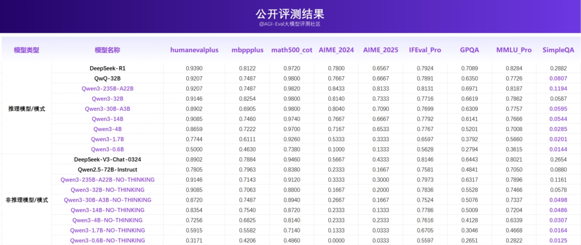Select the humanevalplus value 0.3171
The width and height of the screenshot is (581, 245).
click(x=194, y=240)
